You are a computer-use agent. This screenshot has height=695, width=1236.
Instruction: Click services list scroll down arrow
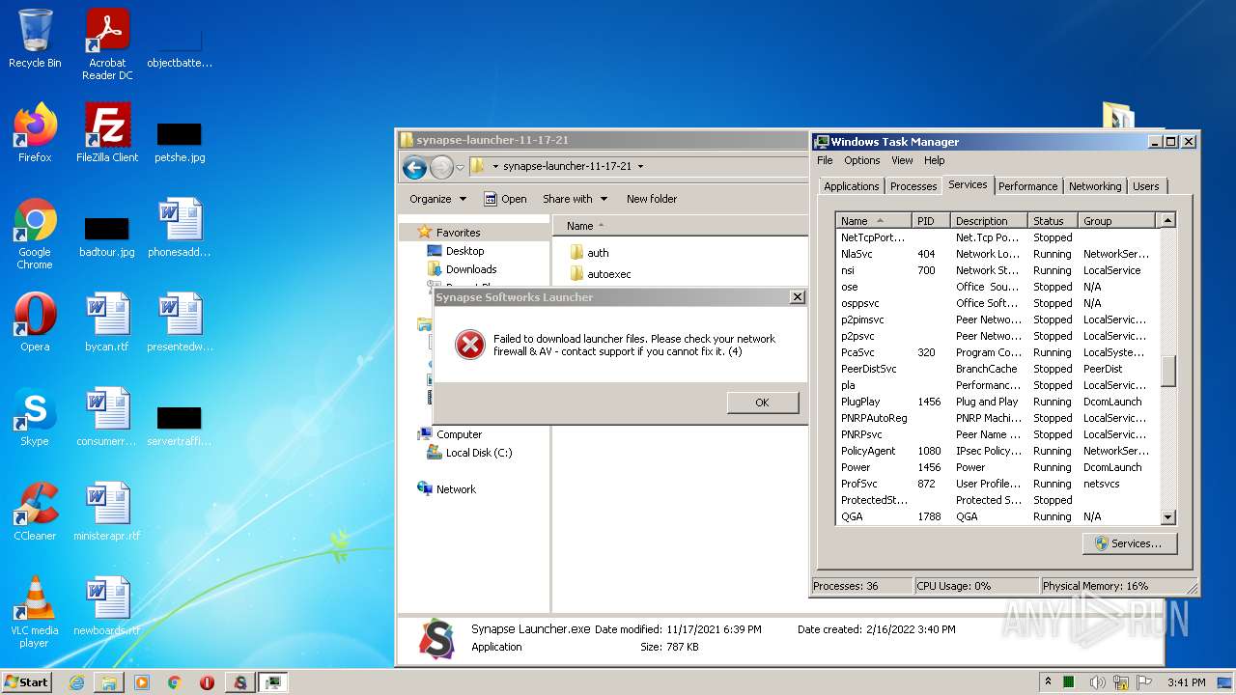1167,517
